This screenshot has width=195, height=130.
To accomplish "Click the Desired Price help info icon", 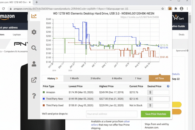I will (168, 86).
